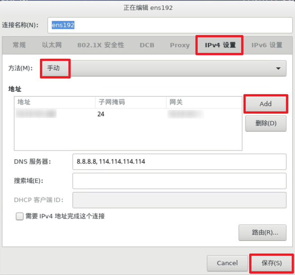Click the DNS 服务器 input field

pyautogui.click(x=179, y=162)
